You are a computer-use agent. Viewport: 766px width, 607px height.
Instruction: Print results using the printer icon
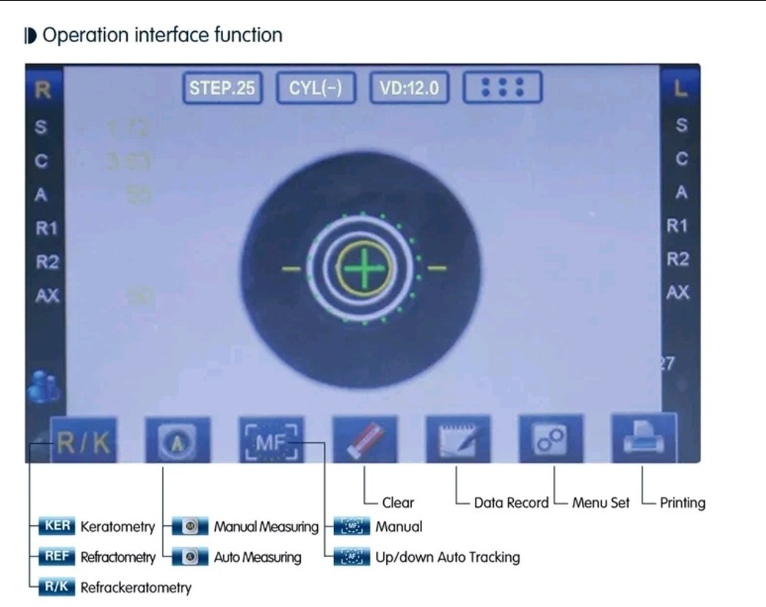[643, 439]
